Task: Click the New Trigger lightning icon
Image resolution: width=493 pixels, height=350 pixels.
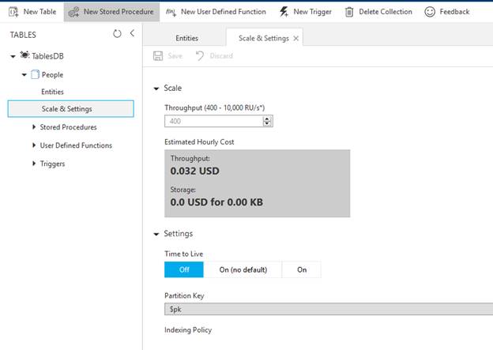Action: point(284,12)
